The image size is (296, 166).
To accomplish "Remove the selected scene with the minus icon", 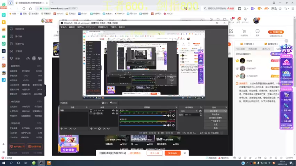I will click(66, 129).
